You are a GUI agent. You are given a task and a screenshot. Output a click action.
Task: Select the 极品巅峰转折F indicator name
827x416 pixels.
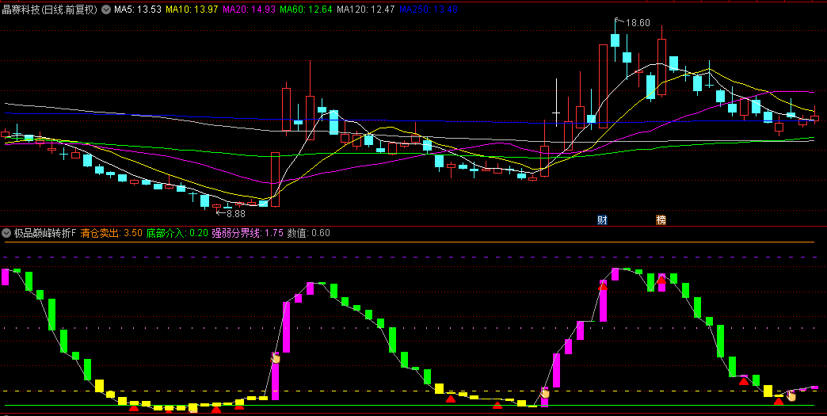pos(45,232)
